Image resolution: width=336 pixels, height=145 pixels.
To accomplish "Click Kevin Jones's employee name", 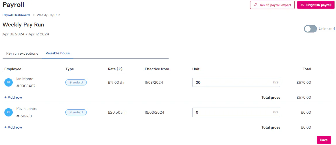I will 27,109.
